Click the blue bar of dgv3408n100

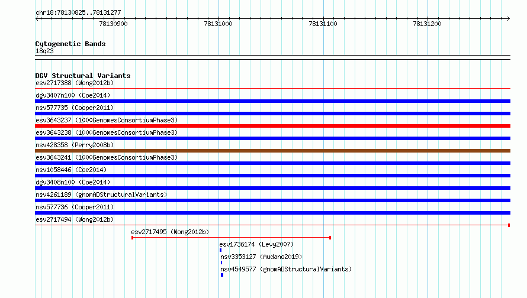coord(272,188)
